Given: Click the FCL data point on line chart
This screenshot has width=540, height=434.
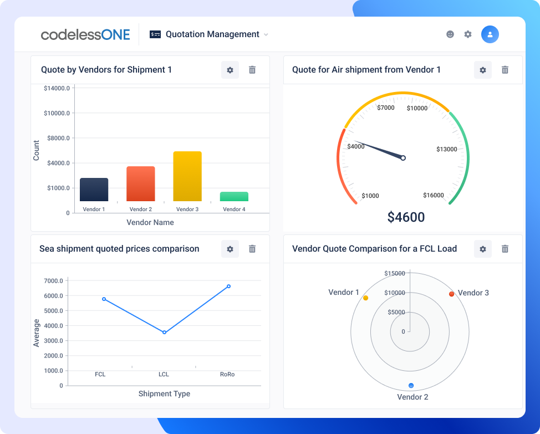Looking at the screenshot, I should coord(104,299).
